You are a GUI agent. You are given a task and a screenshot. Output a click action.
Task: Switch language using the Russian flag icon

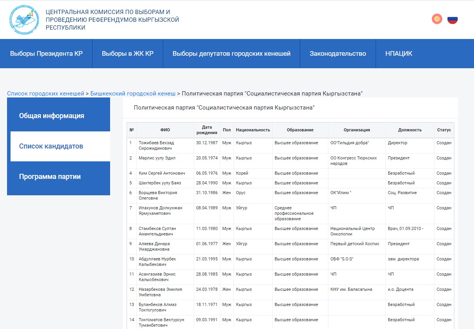click(452, 19)
